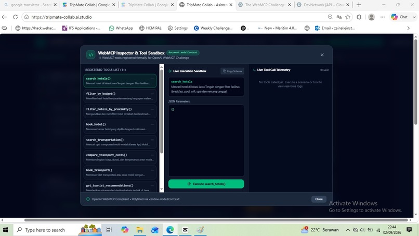This screenshot has height=236, width=419.
Task: Click the translate page icon
Action: (x=339, y=17)
